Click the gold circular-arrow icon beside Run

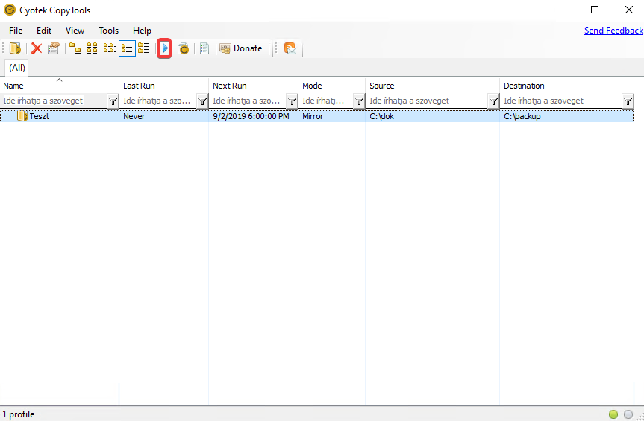(x=183, y=48)
